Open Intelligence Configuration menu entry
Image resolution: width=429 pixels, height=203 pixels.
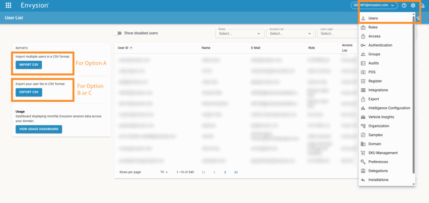pyautogui.click(x=389, y=108)
